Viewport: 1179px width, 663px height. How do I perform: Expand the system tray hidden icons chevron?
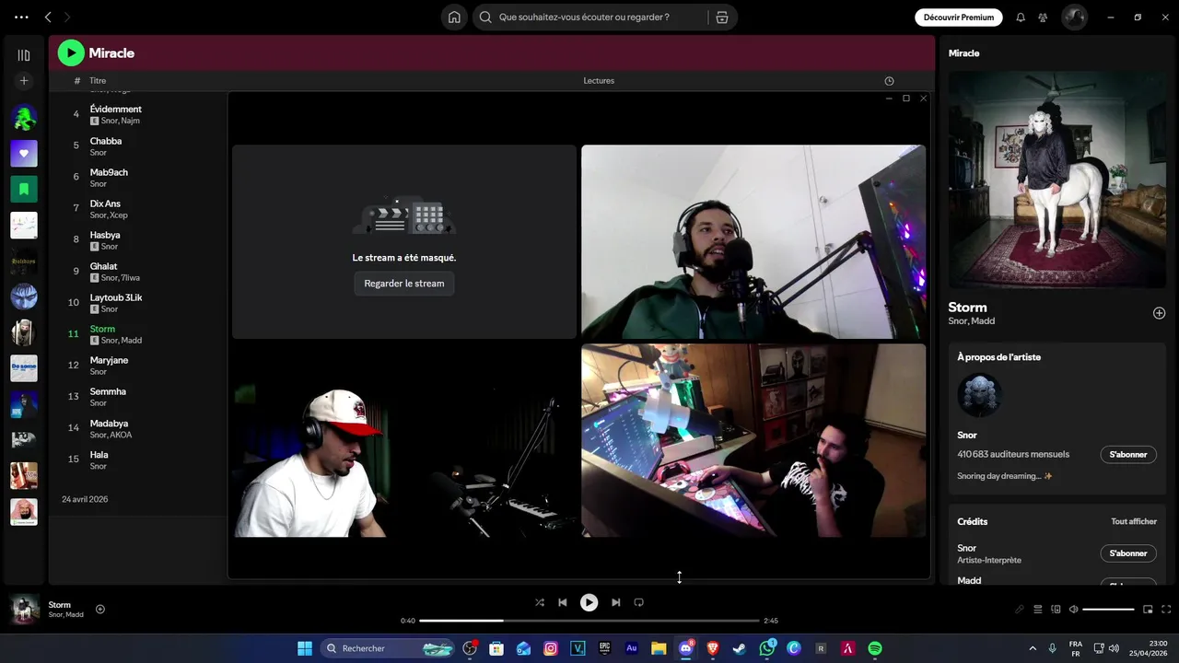pos(1033,648)
